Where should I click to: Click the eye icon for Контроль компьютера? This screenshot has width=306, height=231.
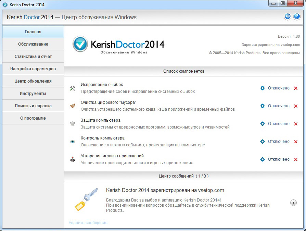point(73,142)
